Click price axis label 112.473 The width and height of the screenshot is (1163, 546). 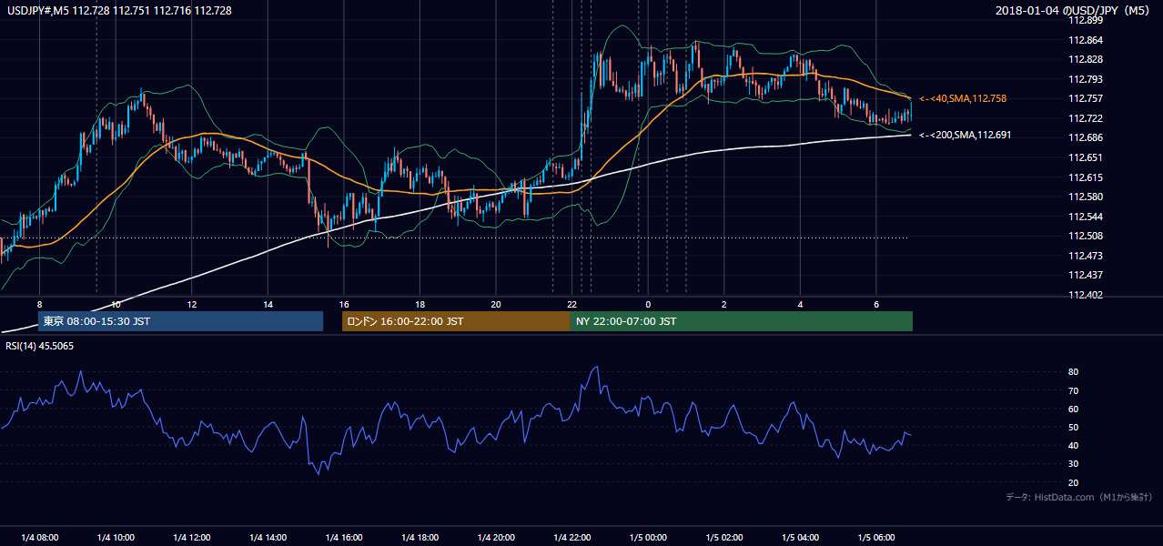(1085, 256)
